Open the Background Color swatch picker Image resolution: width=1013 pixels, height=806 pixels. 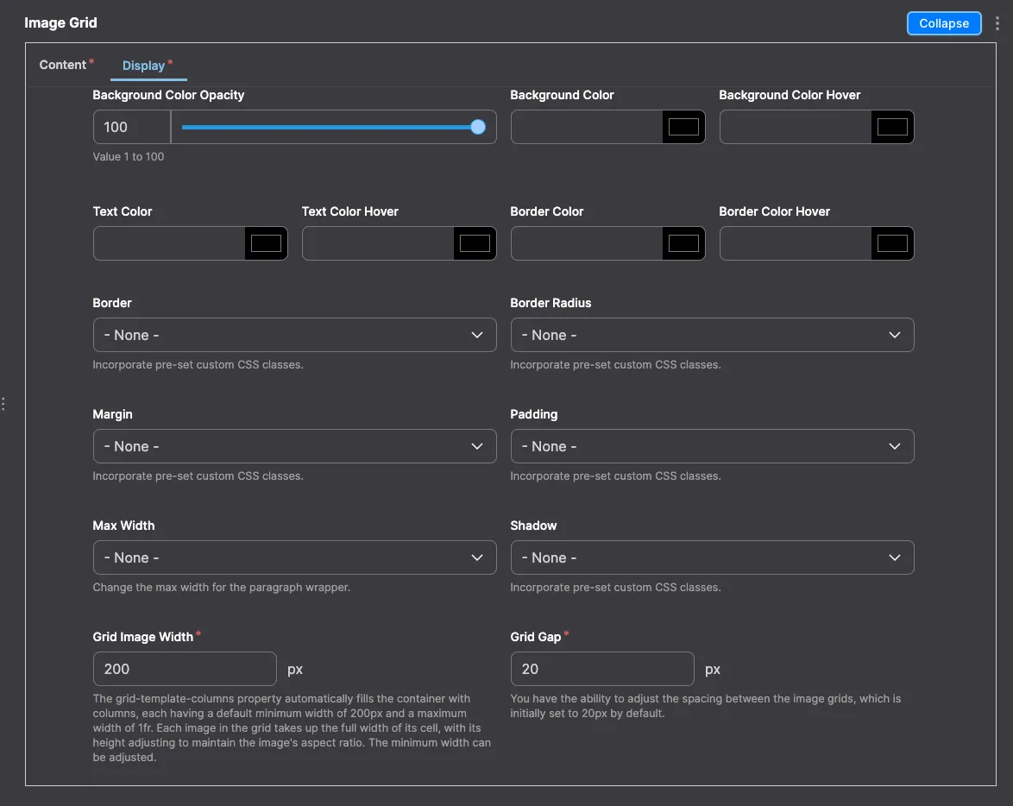pos(683,127)
